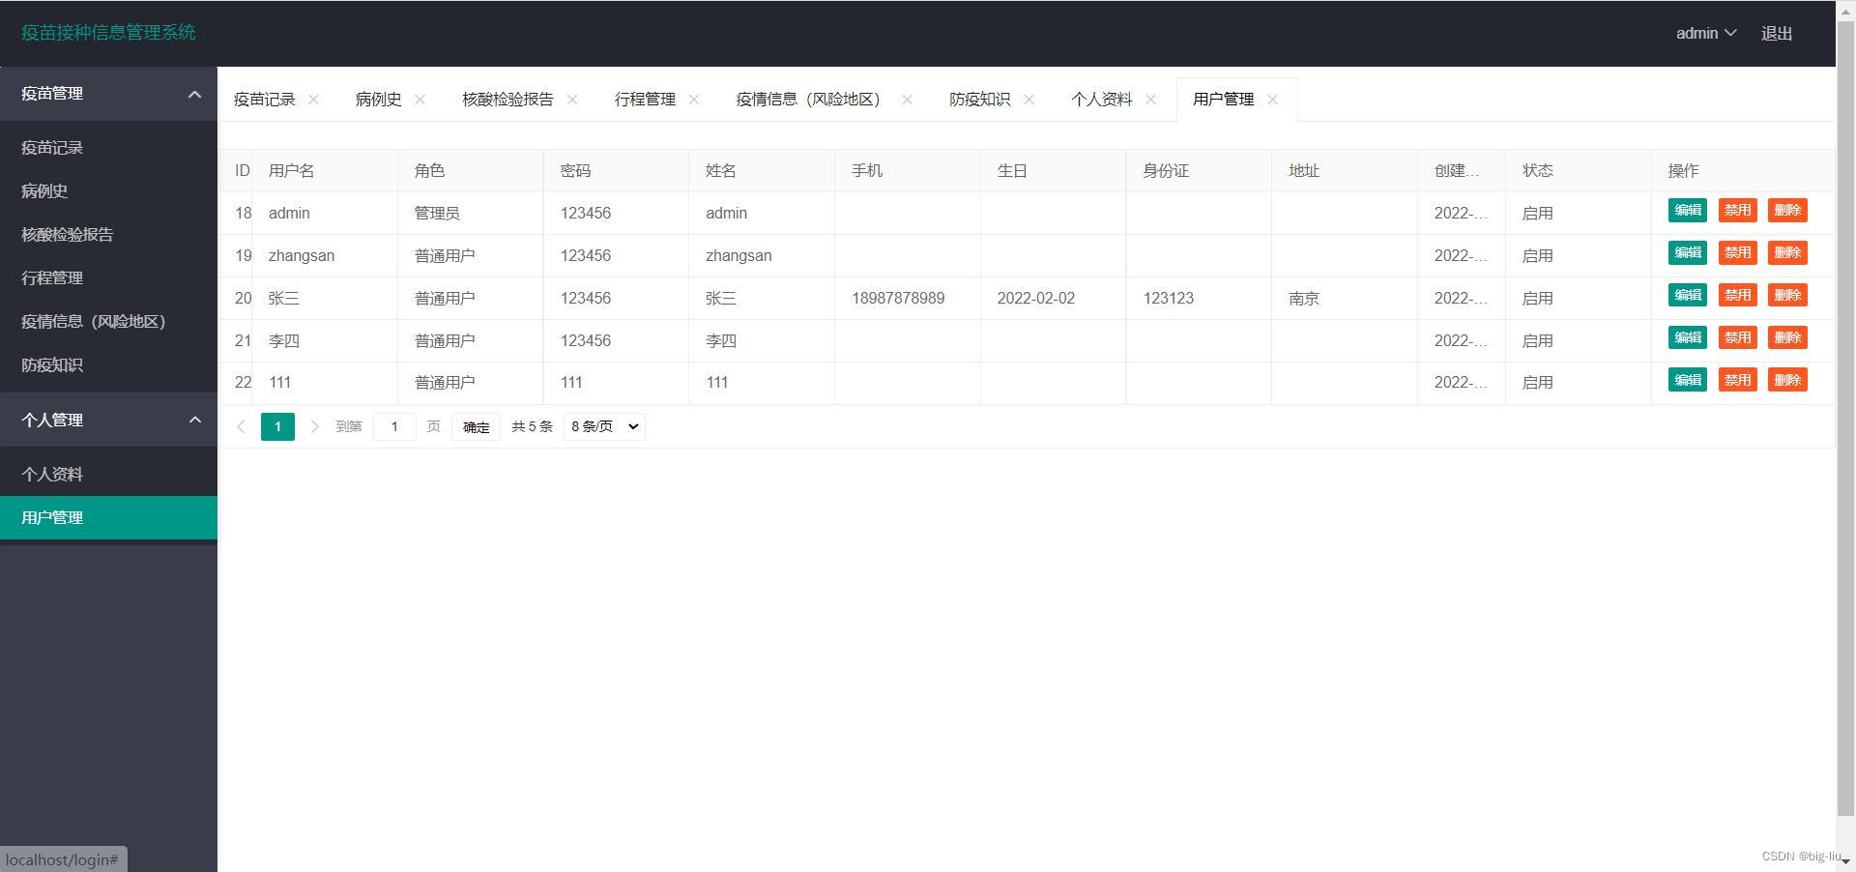Viewport: 1856px width, 872px height.
Task: Edit the zhangsan user row
Action: pyautogui.click(x=1688, y=253)
